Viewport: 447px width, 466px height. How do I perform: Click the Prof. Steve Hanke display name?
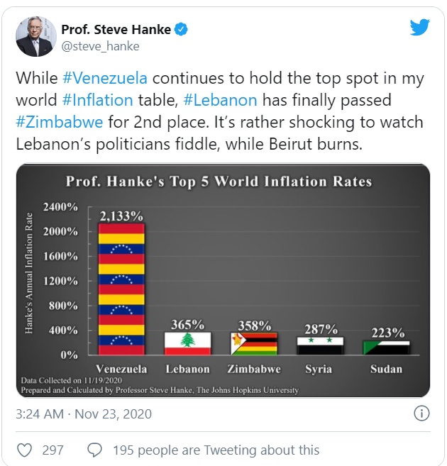pyautogui.click(x=116, y=29)
